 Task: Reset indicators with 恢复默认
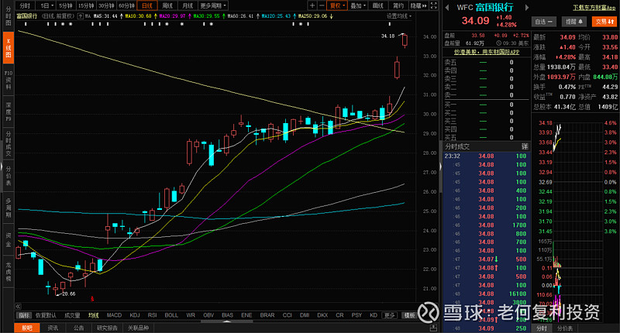[46, 315]
